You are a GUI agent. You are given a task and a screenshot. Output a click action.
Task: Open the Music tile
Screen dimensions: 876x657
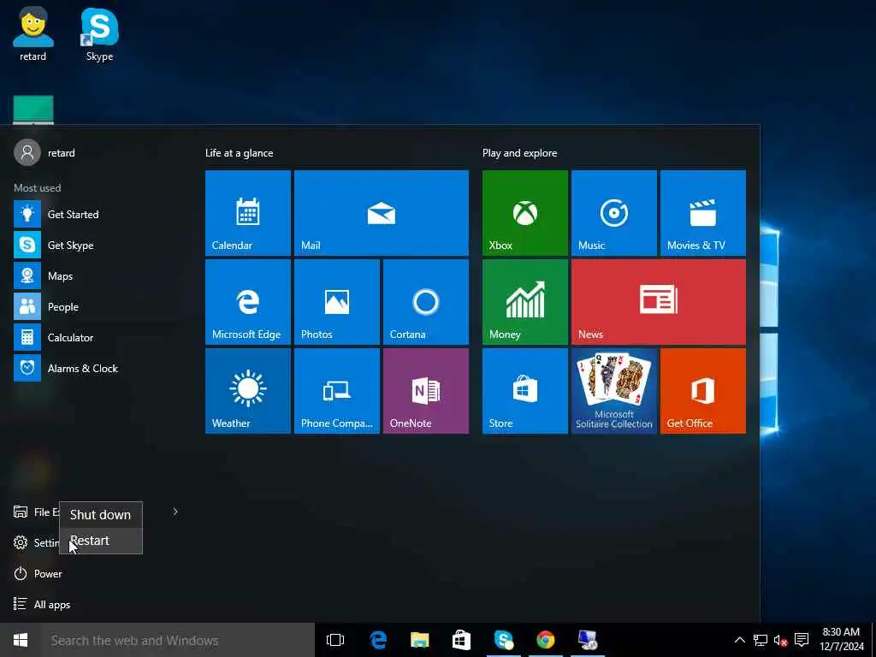(x=614, y=213)
